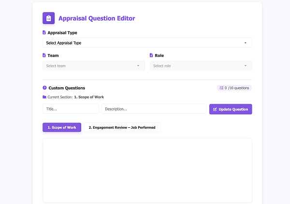Click the 0/10 questions counter badge
290x204 pixels.
point(234,88)
